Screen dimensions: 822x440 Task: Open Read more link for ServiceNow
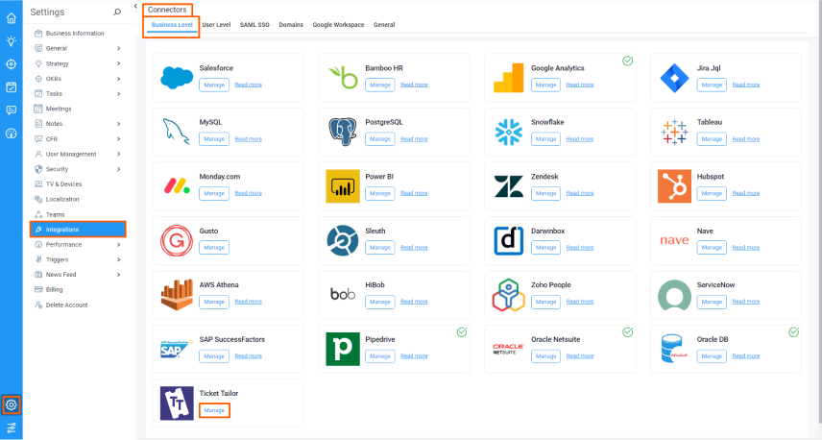click(x=746, y=302)
